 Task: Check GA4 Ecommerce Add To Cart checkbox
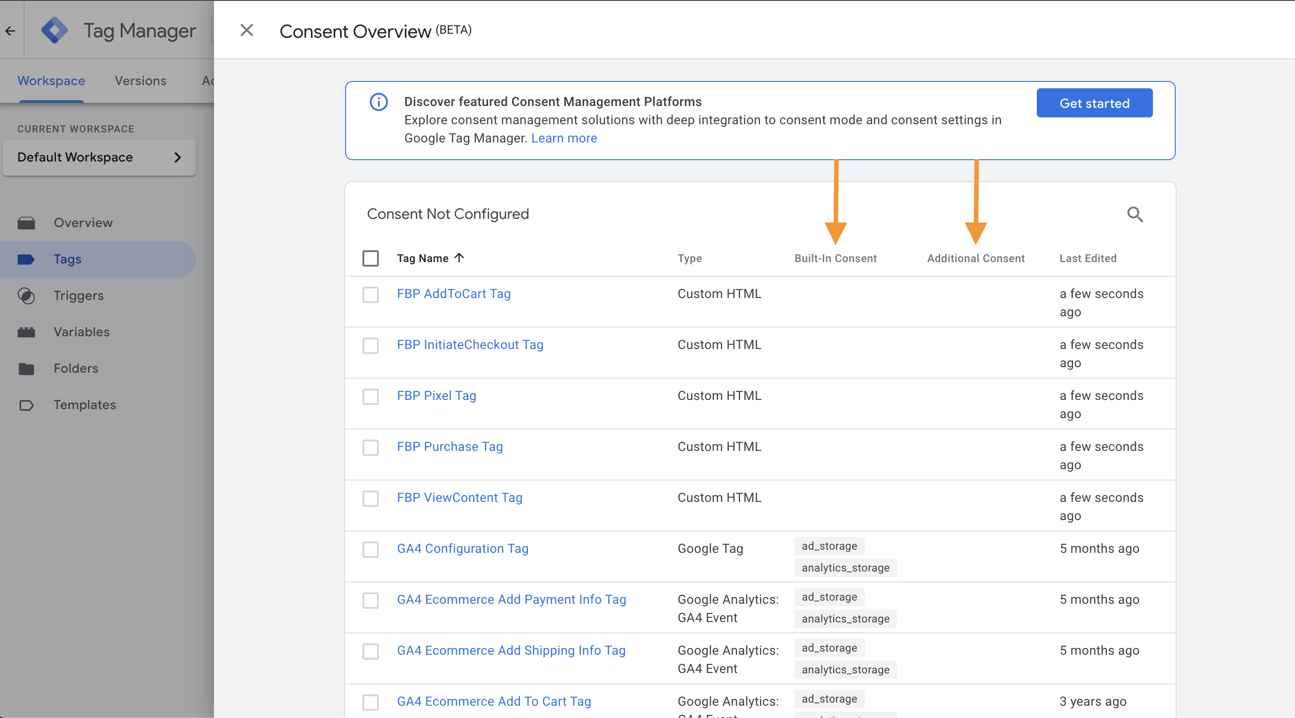tap(371, 702)
